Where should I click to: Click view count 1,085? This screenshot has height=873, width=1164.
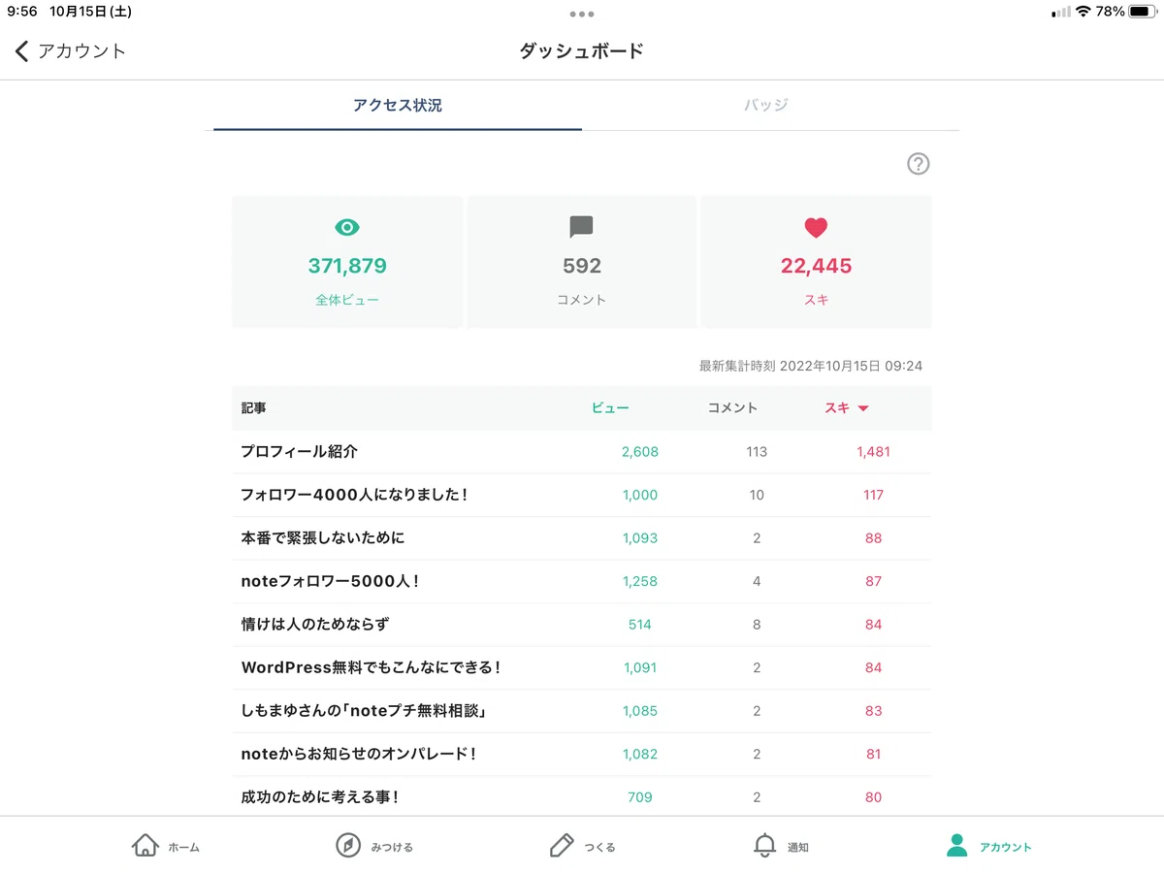[x=640, y=711]
